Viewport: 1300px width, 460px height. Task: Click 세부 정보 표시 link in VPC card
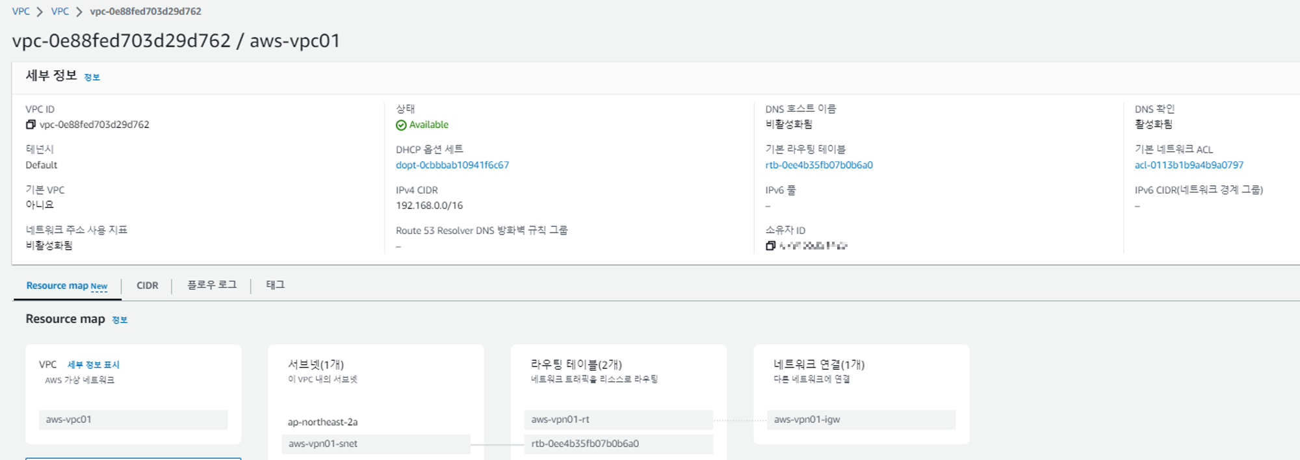coord(94,365)
